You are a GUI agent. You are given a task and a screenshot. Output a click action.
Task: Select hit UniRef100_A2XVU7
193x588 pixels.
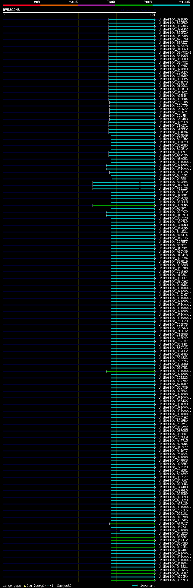173,66
